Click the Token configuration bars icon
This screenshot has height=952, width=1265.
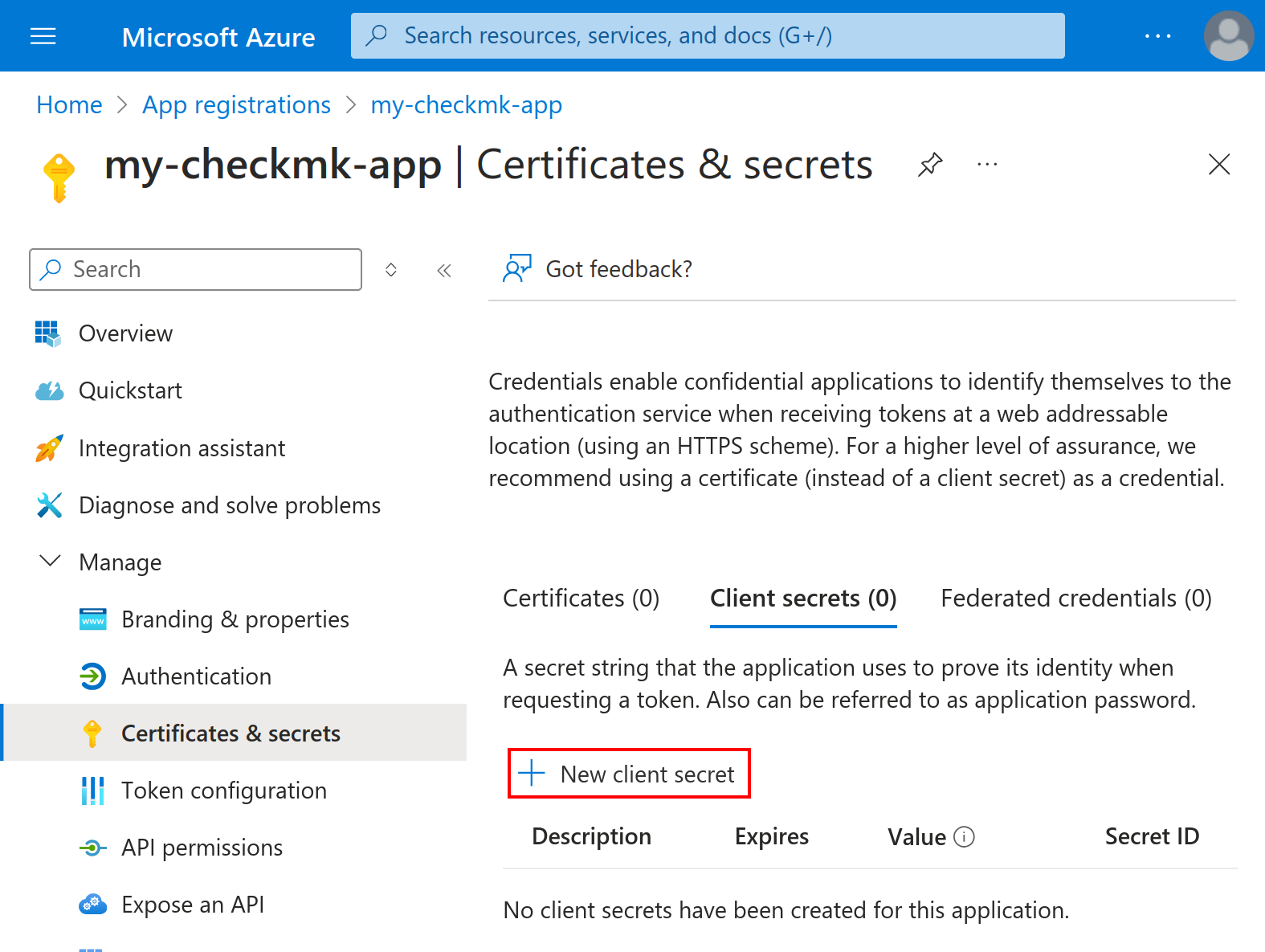92,791
